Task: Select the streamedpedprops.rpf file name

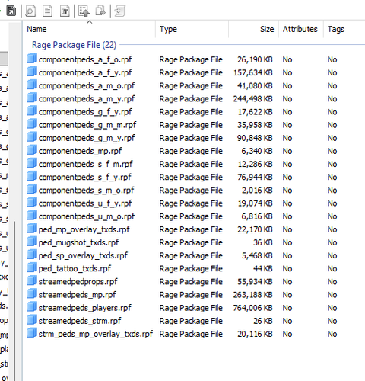Action: point(78,282)
